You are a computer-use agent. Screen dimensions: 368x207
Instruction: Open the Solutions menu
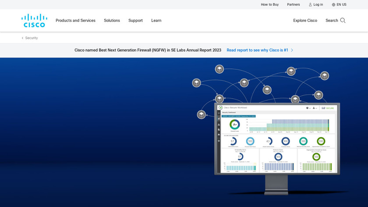point(112,20)
